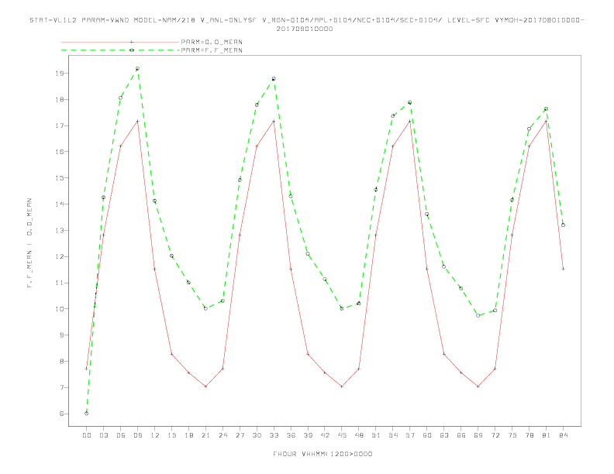Click green circle marker at hour 09 peak
614x474 pixels.
137,68
